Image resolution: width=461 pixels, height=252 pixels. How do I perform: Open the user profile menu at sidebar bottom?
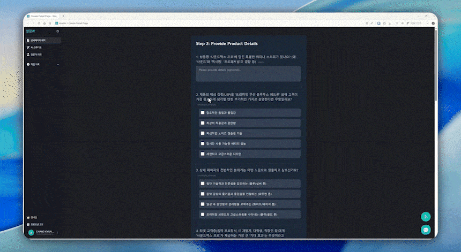click(43, 232)
